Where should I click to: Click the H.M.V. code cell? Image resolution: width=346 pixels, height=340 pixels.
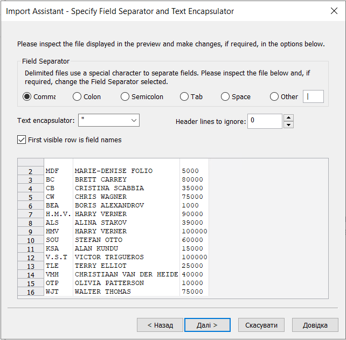[x=59, y=214]
